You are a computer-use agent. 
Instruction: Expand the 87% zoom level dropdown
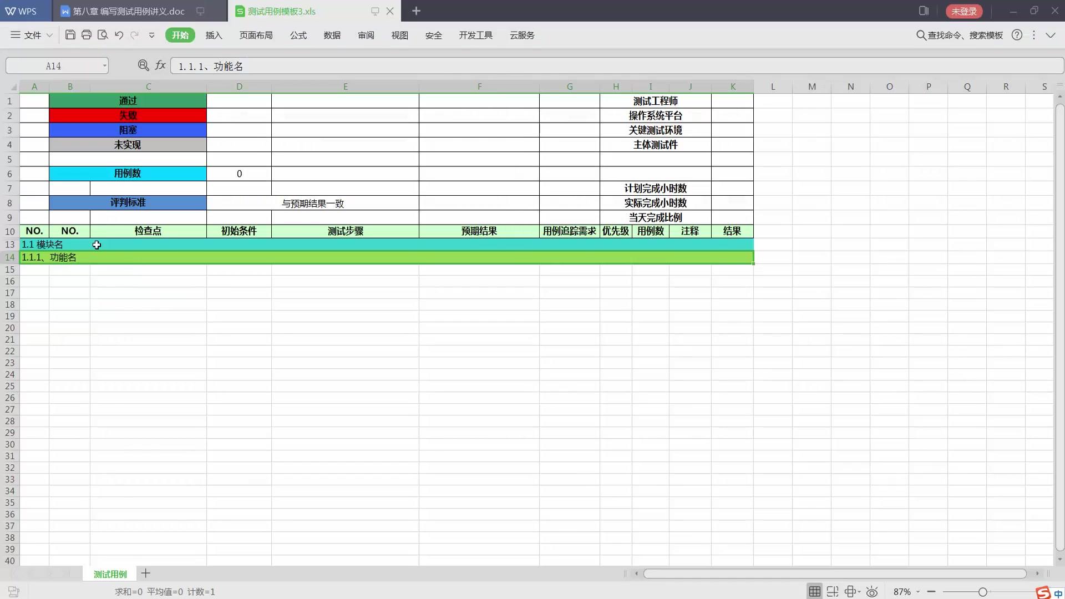tap(918, 592)
